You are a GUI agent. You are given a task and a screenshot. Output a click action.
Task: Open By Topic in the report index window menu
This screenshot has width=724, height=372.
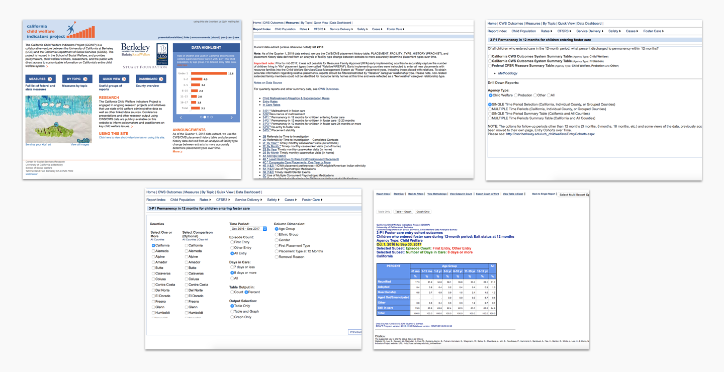coord(306,23)
